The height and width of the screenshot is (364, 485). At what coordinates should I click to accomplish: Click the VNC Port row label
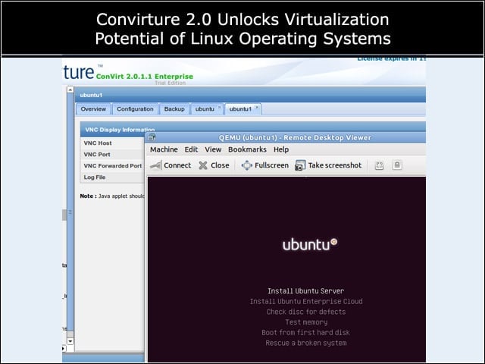coord(97,155)
